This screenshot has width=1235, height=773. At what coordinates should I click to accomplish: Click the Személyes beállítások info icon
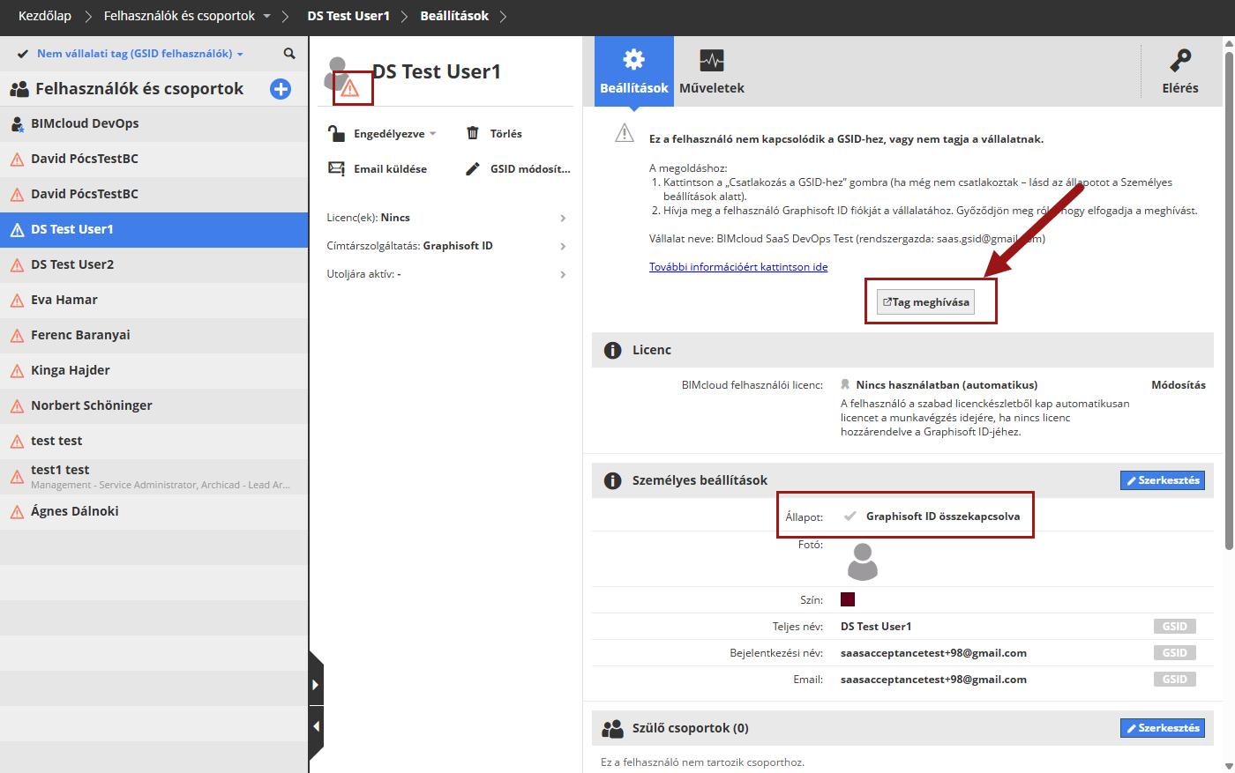pyautogui.click(x=612, y=480)
